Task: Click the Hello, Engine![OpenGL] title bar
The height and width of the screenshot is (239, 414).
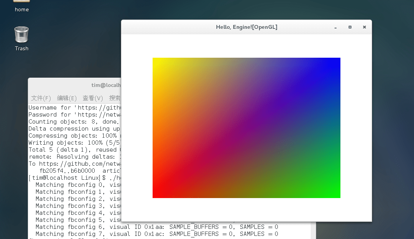Action: point(247,27)
